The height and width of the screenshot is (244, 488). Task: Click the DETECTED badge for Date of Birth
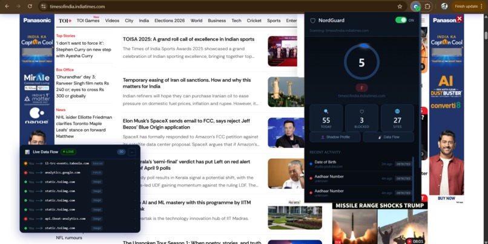point(403,164)
